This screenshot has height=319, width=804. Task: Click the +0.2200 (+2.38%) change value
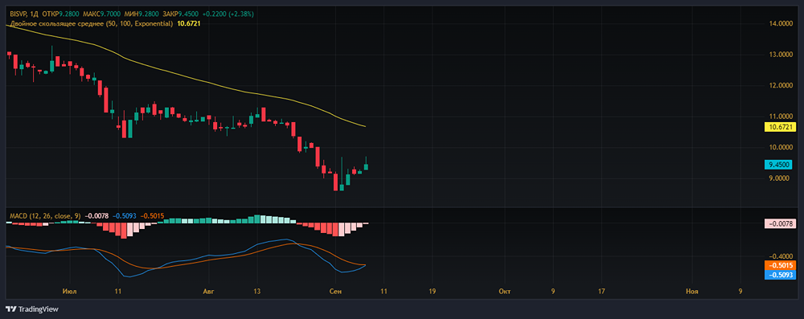pos(228,14)
